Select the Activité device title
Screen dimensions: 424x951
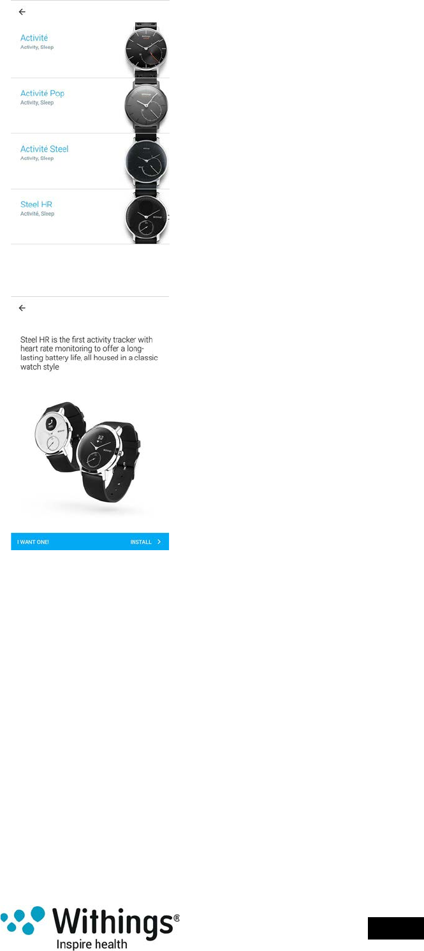coord(34,38)
